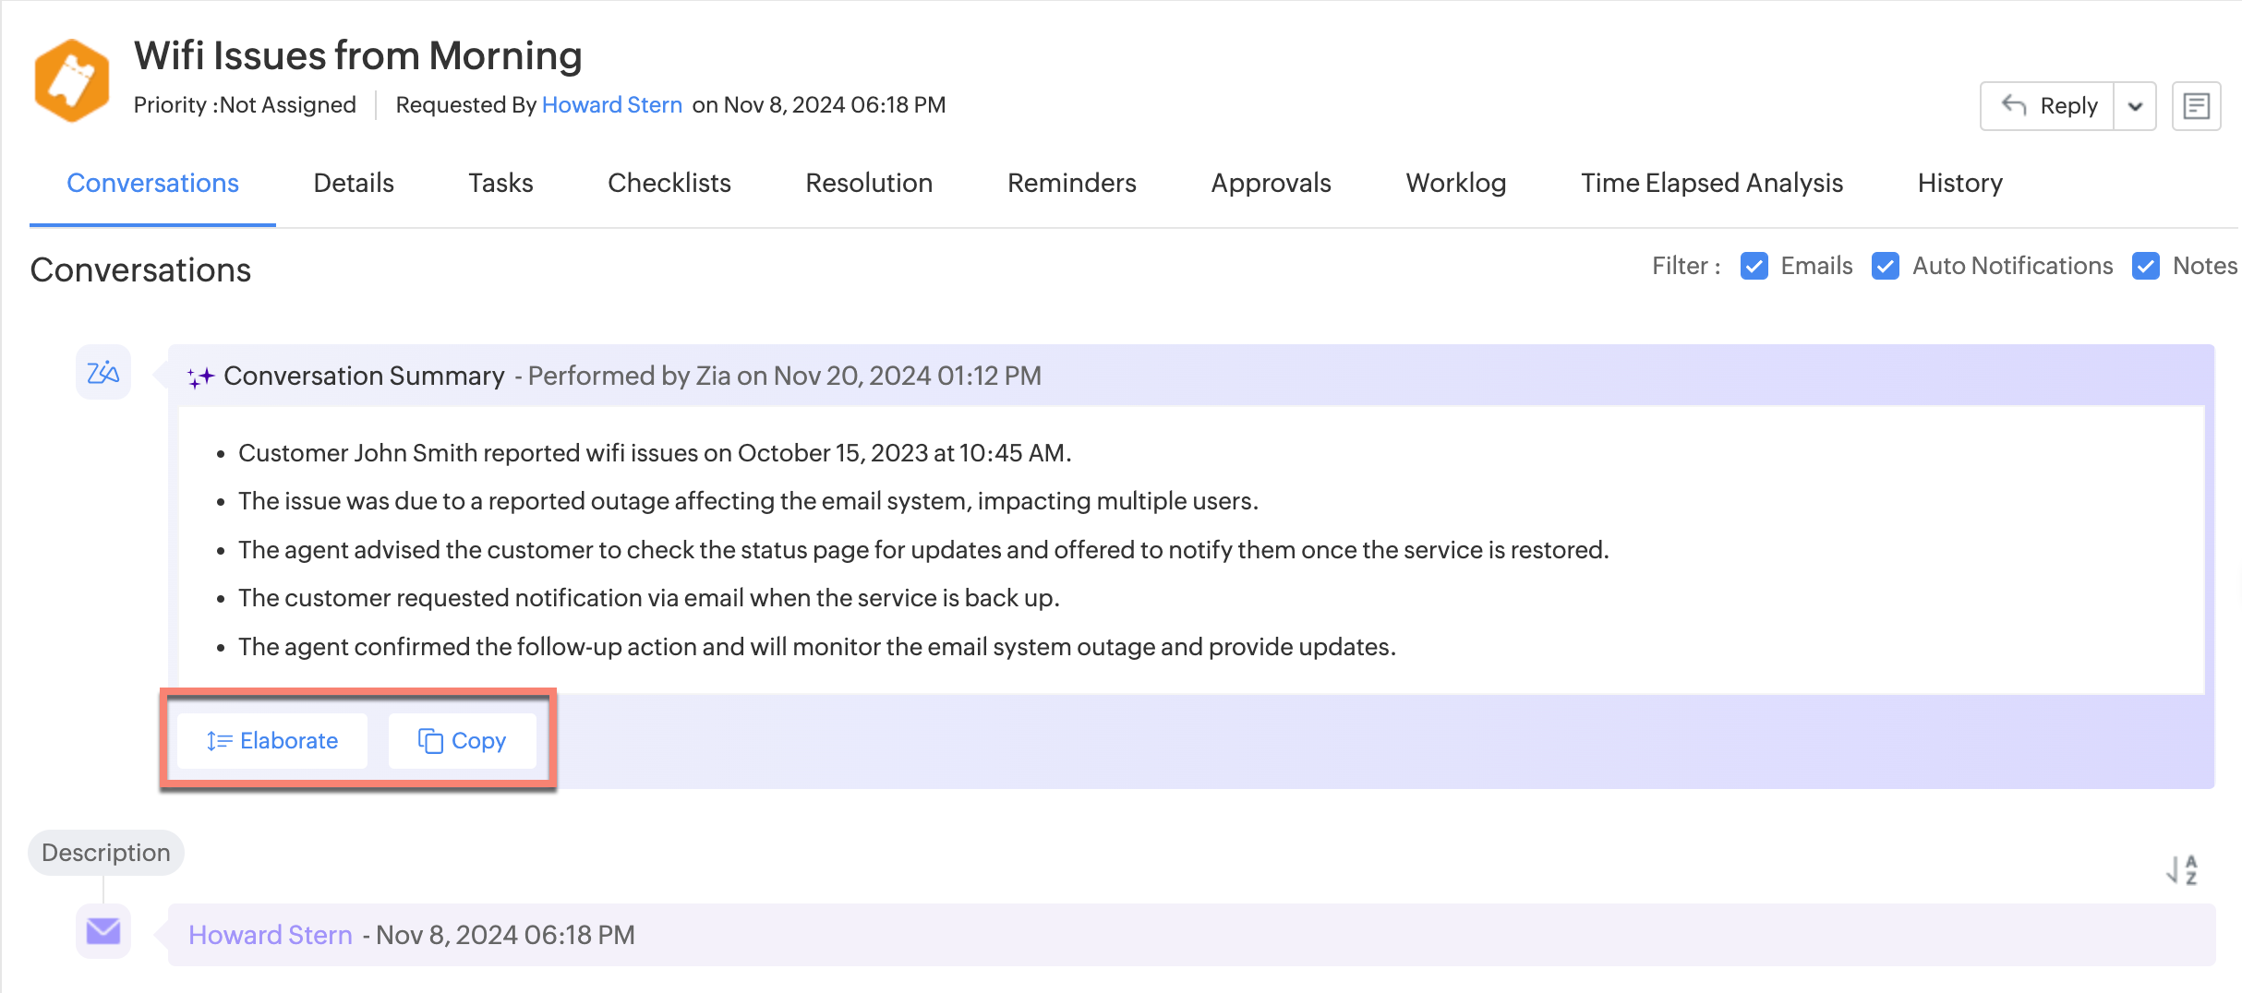The image size is (2242, 993).
Task: Open the Howard Stern requester link
Action: point(611,105)
